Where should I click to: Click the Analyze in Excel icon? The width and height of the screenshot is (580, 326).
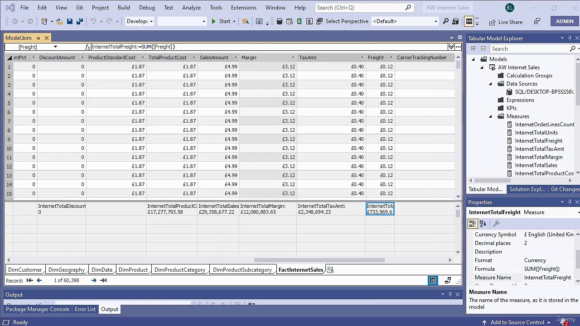pyautogui.click(x=299, y=21)
